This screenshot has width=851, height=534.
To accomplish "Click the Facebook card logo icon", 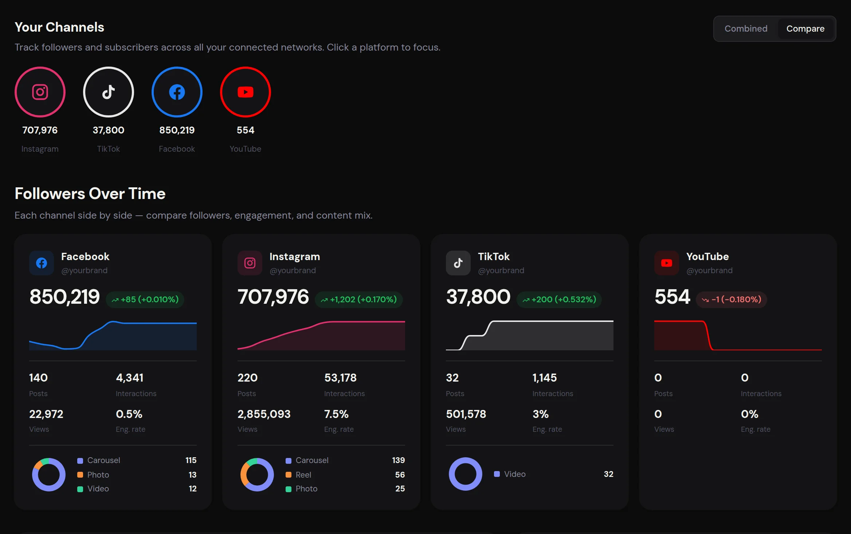I will coord(42,263).
